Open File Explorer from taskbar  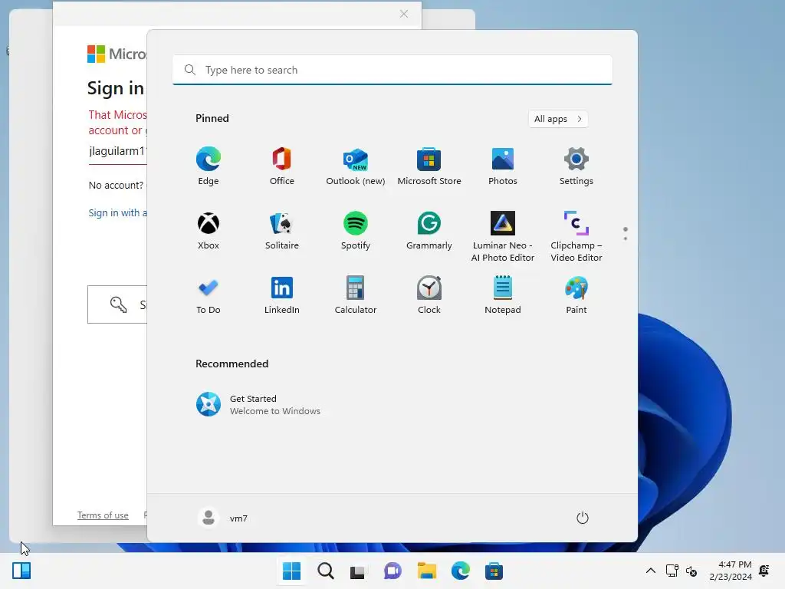(426, 571)
